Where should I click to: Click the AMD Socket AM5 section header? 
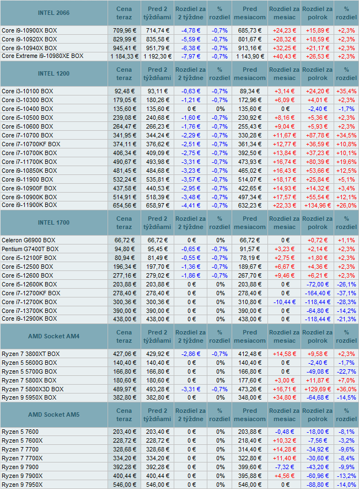pyautogui.click(x=53, y=415)
